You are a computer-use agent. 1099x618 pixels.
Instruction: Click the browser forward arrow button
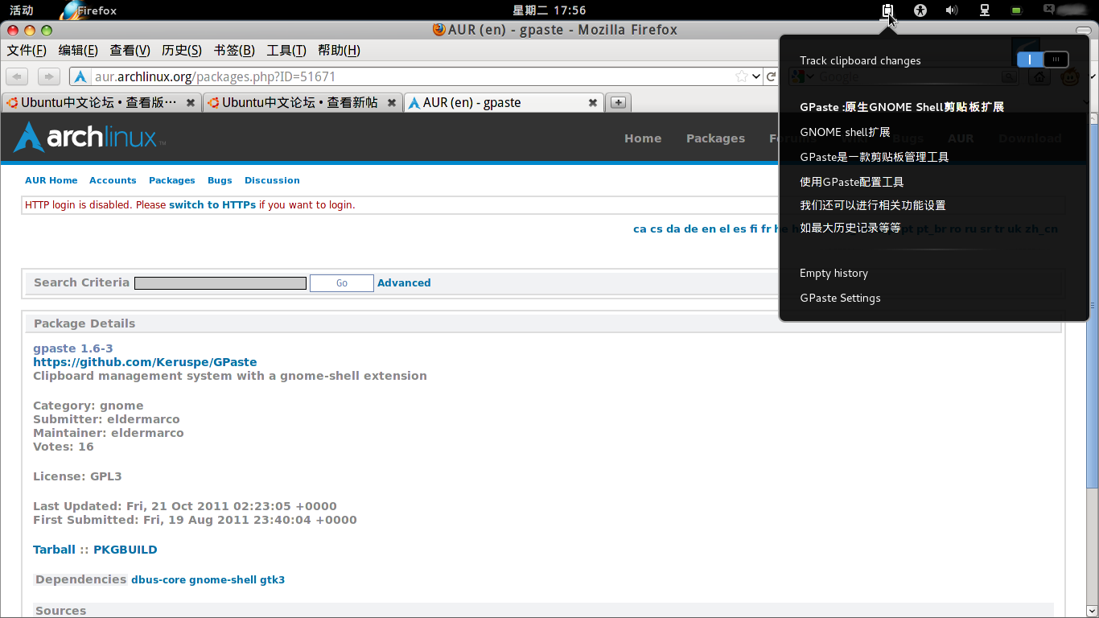point(49,76)
